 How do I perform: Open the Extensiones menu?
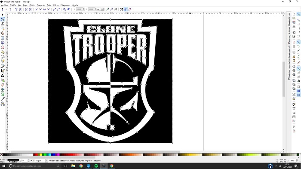point(65,5)
